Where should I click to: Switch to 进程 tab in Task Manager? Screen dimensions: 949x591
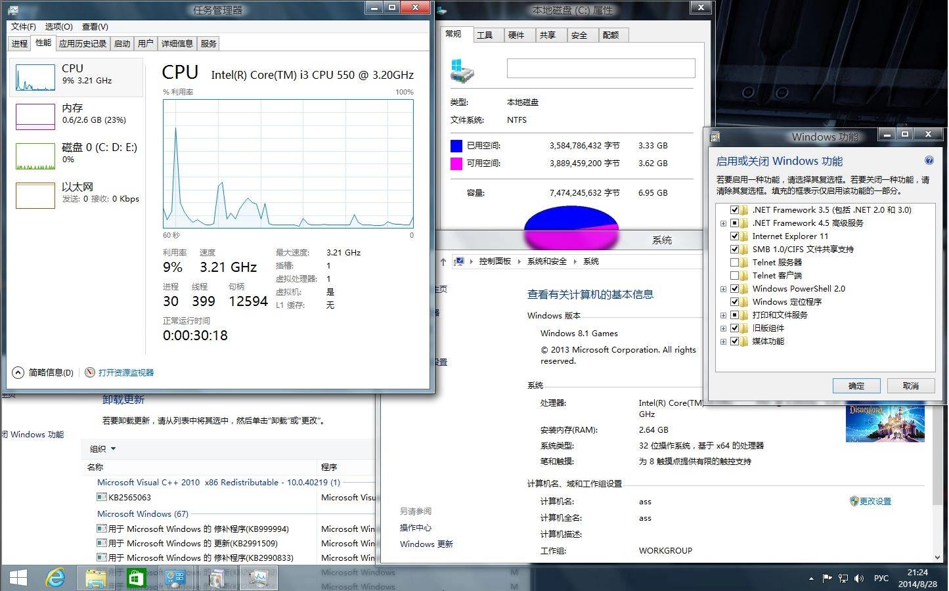point(20,43)
